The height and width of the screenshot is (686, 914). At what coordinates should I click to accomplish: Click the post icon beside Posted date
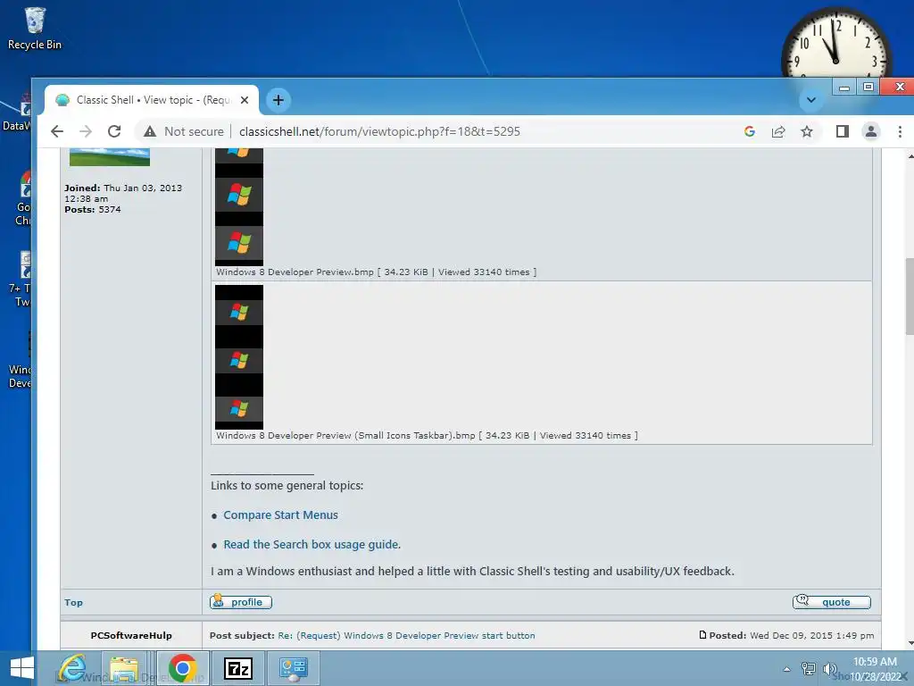pyautogui.click(x=702, y=635)
